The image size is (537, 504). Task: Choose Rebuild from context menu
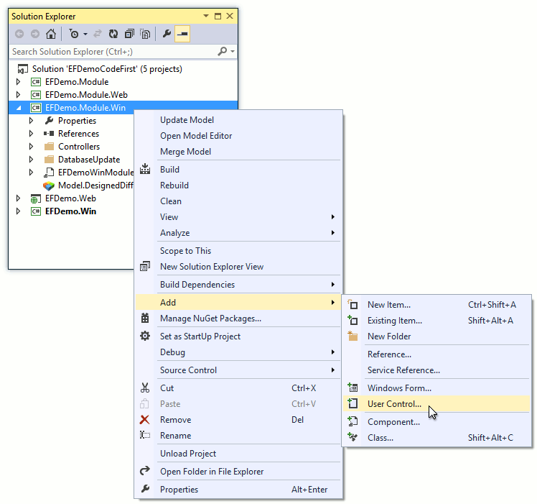[x=174, y=185]
